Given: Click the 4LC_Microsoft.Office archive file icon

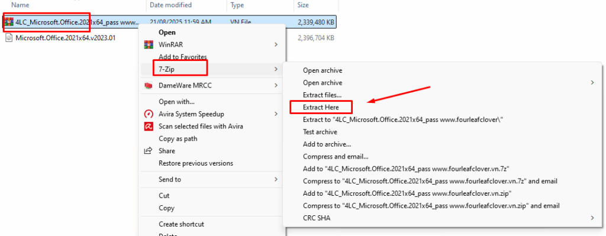Looking at the screenshot, I should (x=9, y=23).
